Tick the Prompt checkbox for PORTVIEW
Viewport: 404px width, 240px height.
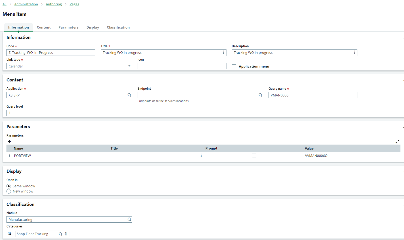254,156
